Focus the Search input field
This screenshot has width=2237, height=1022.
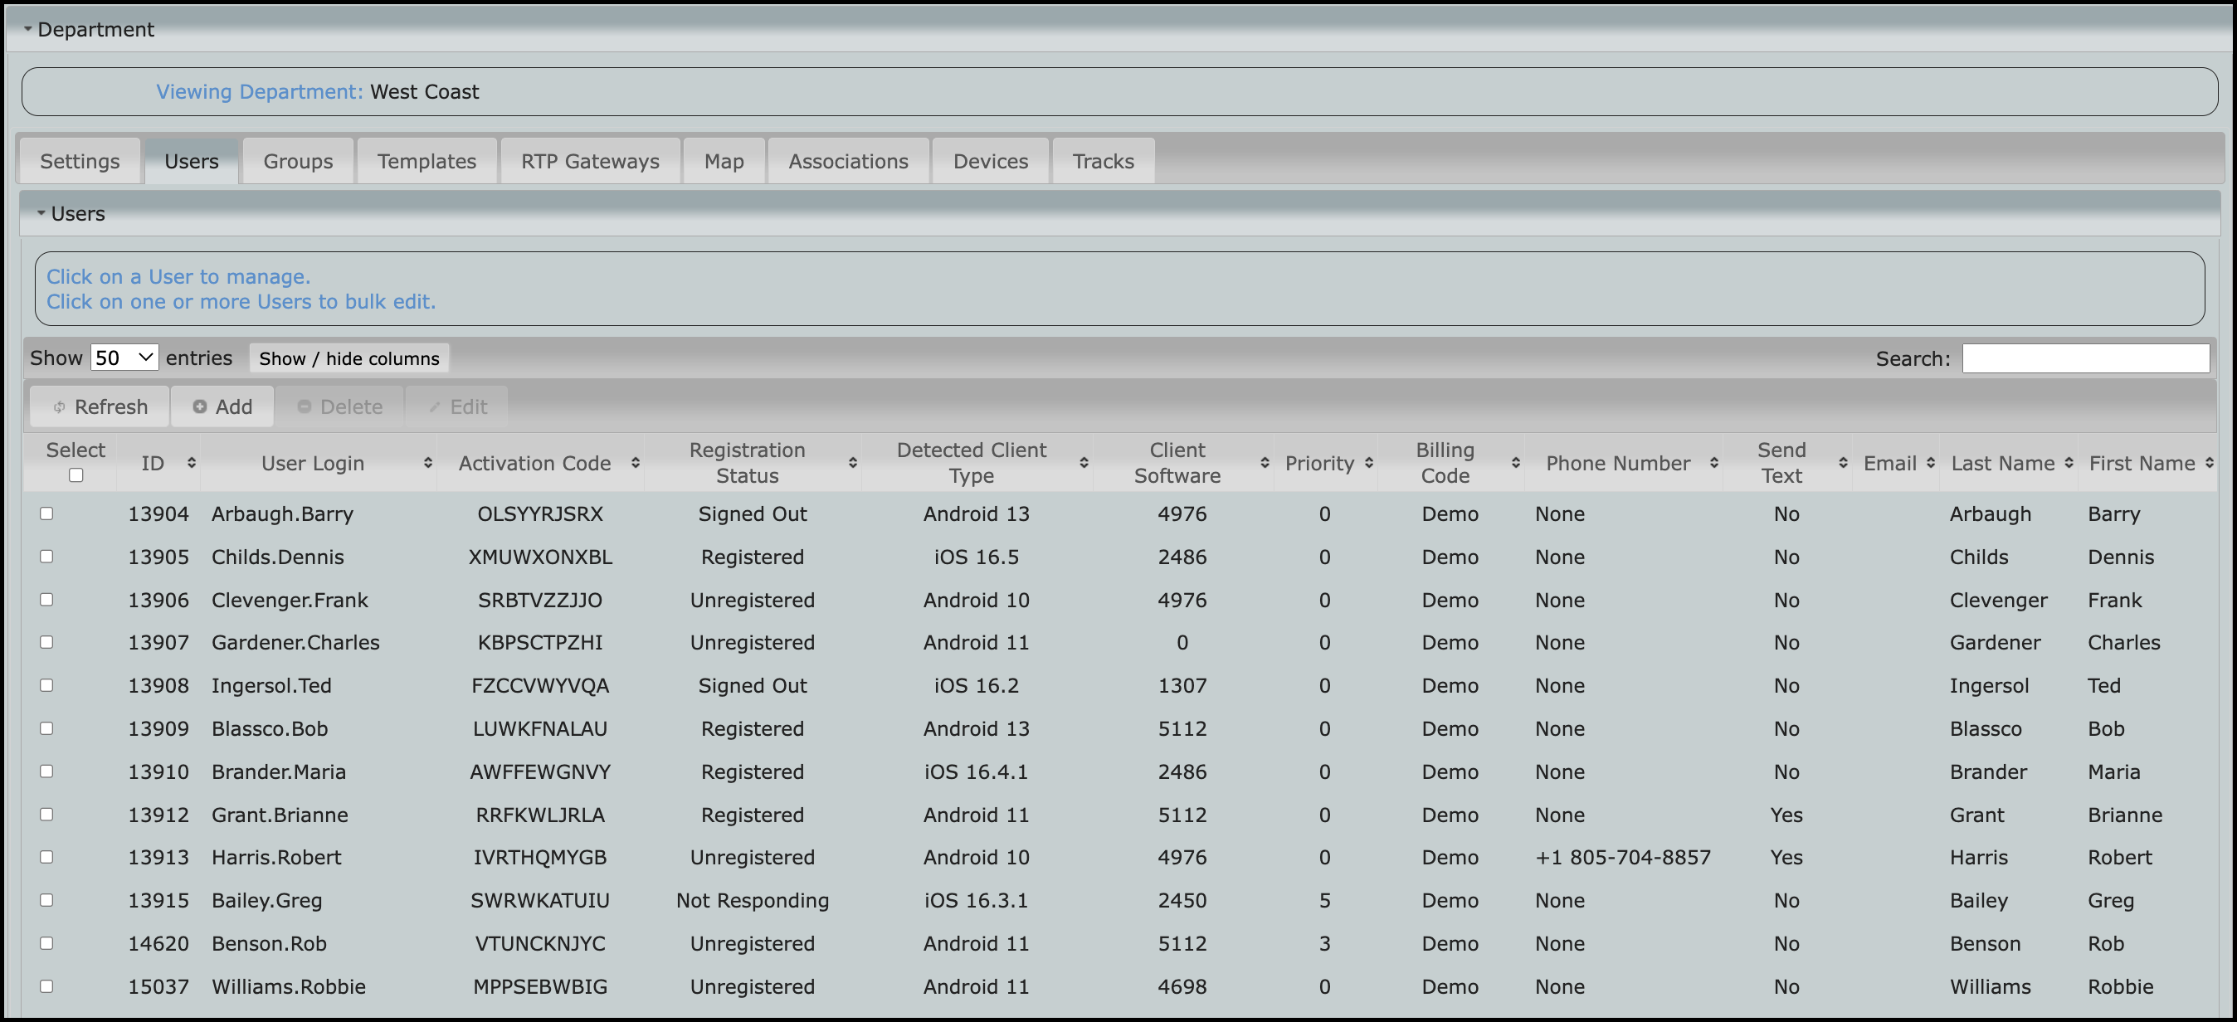(x=2086, y=358)
